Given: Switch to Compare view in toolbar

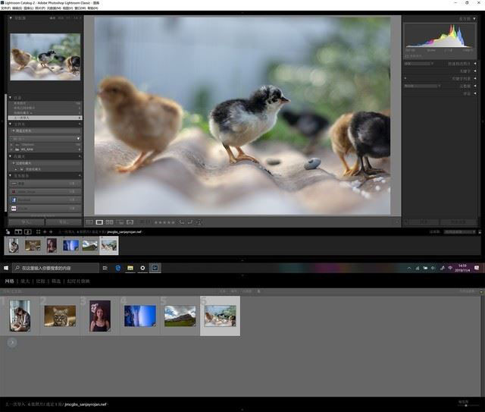Looking at the screenshot, I should tap(109, 222).
